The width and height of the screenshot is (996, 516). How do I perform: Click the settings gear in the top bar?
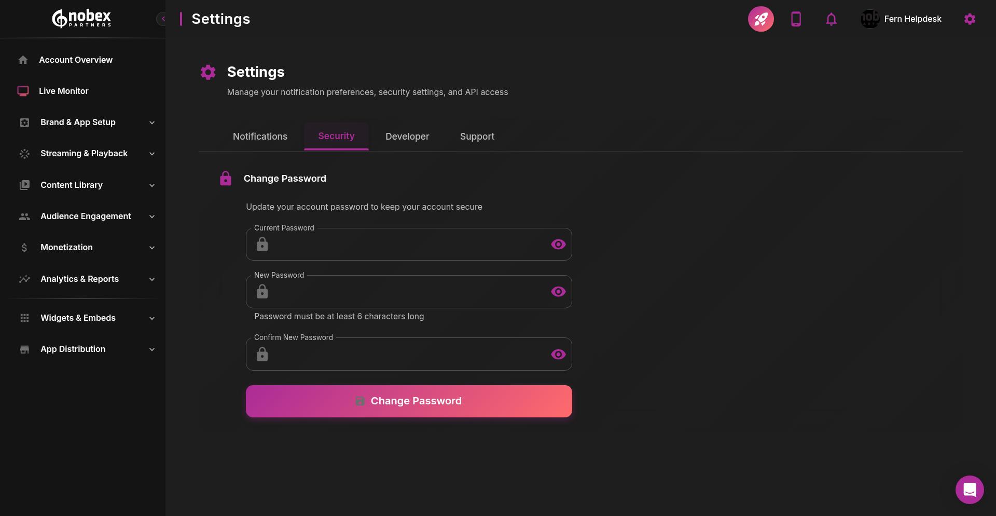coord(970,19)
